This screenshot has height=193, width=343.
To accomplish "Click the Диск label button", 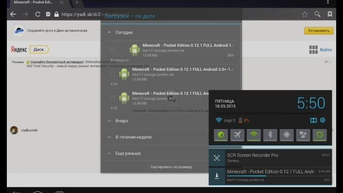I will pos(39,49).
